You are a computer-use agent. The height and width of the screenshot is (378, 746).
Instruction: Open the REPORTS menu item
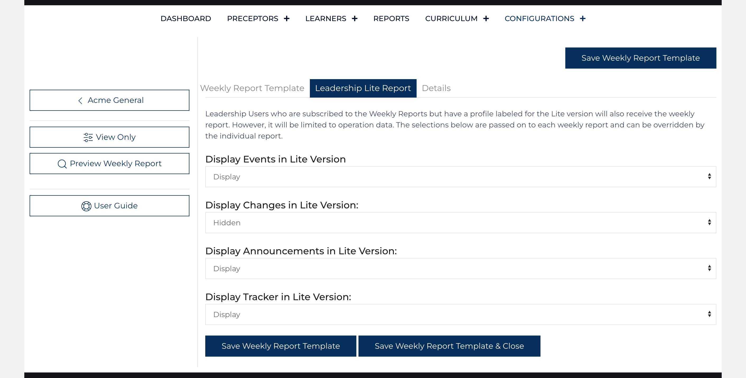click(x=391, y=18)
